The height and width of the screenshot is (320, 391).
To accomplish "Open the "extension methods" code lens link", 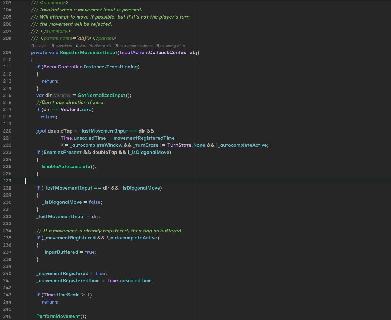I will (x=135, y=46).
